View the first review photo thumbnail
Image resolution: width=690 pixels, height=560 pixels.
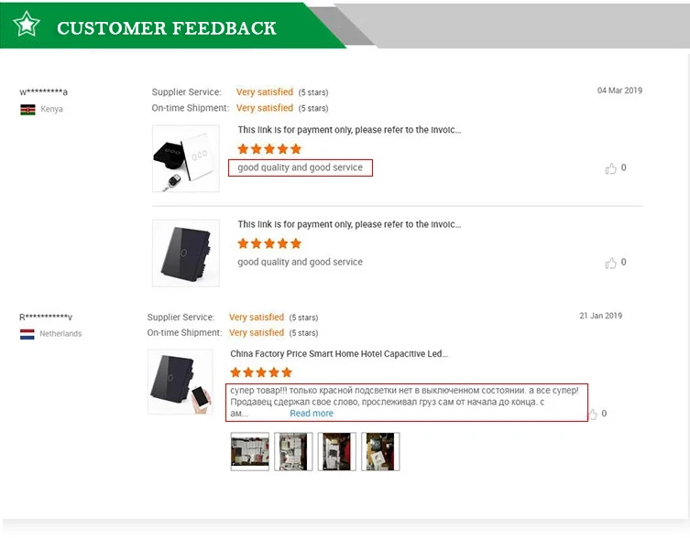tap(250, 451)
